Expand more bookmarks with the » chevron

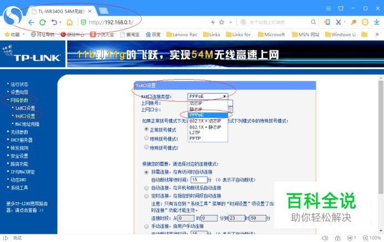[377, 34]
